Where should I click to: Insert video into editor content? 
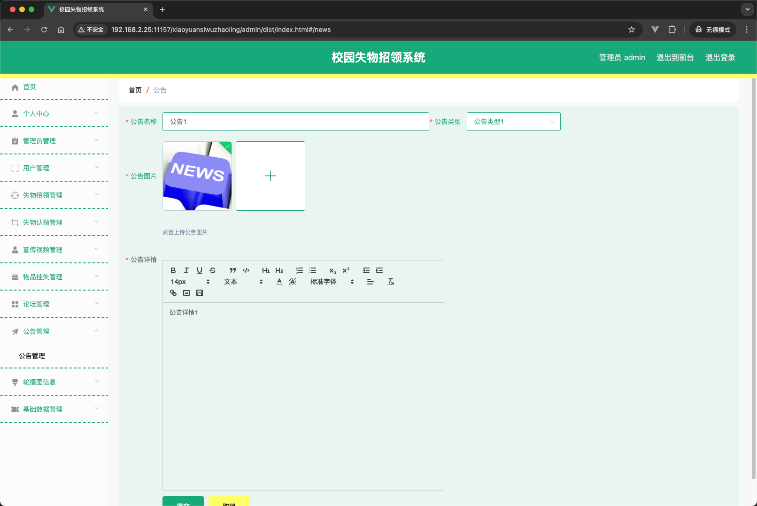click(x=200, y=293)
